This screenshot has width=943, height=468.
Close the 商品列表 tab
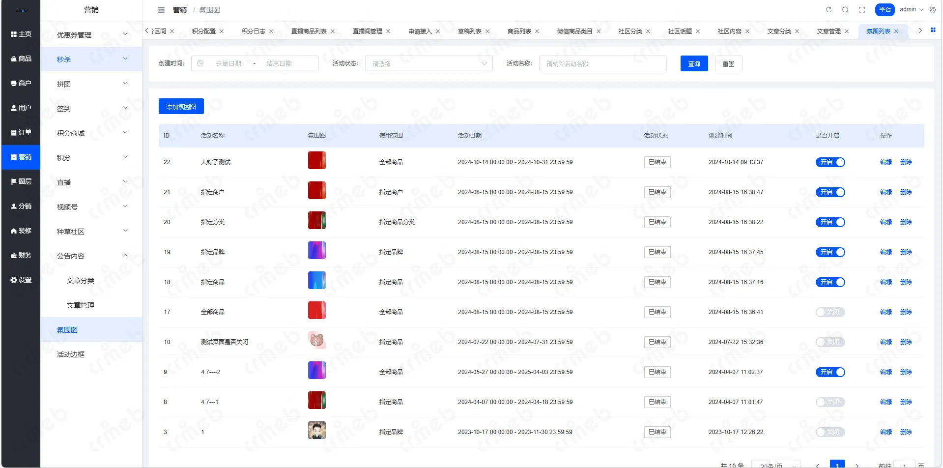click(537, 31)
